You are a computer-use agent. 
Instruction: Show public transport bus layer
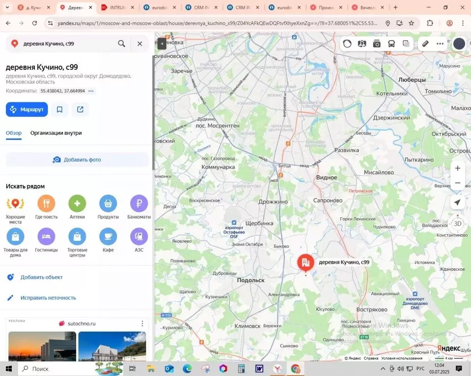392,44
